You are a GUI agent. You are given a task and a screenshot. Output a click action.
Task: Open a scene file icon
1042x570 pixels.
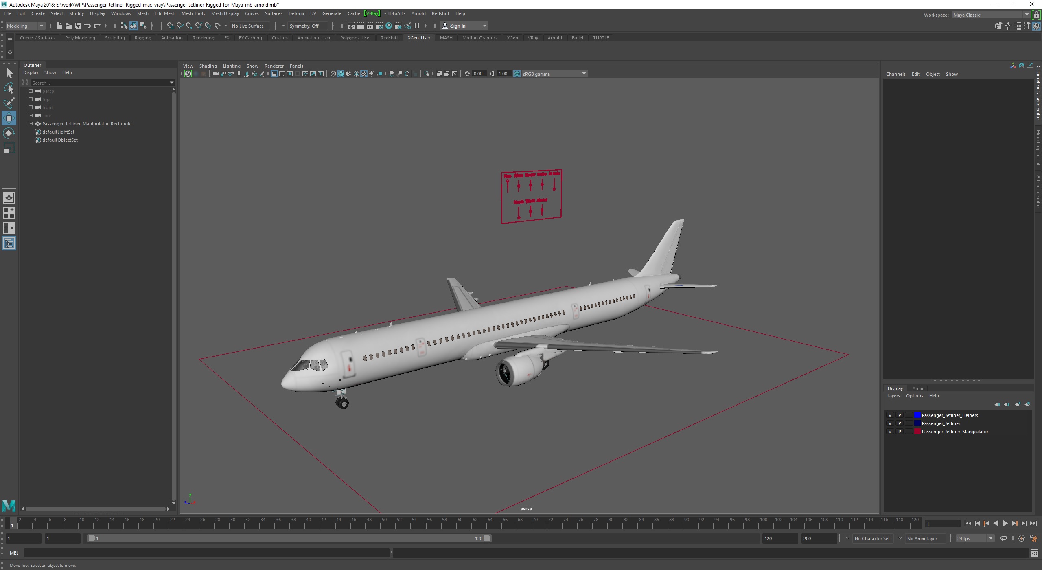[x=68, y=26]
